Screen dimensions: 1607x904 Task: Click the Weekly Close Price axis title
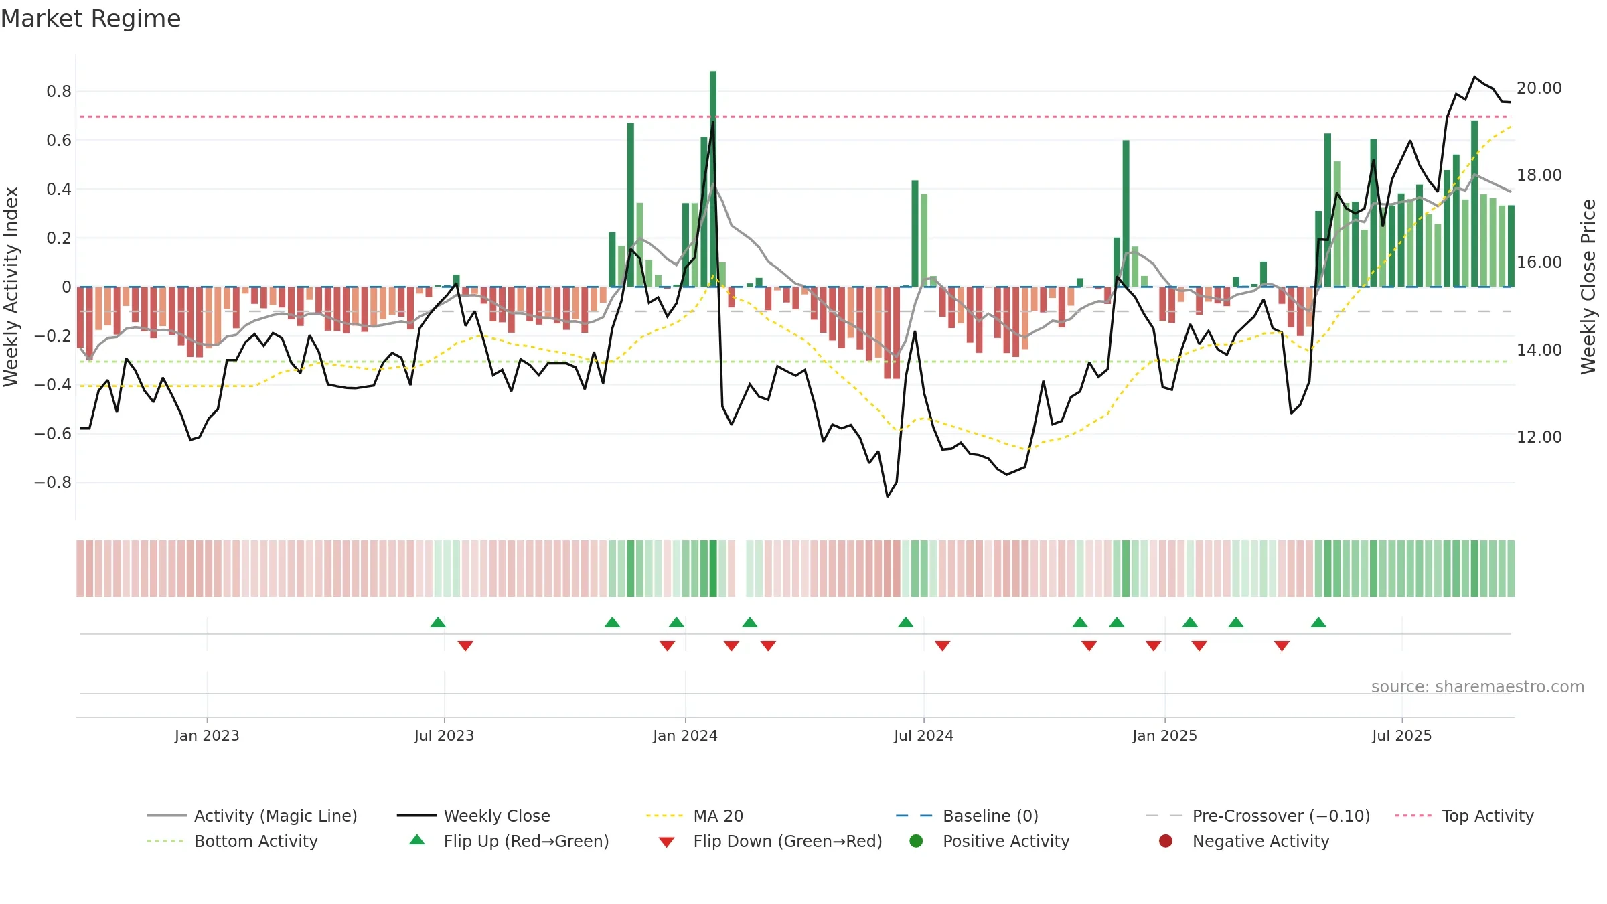coord(1588,287)
